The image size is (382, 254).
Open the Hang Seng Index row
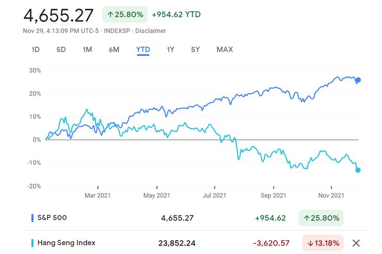(x=66, y=243)
